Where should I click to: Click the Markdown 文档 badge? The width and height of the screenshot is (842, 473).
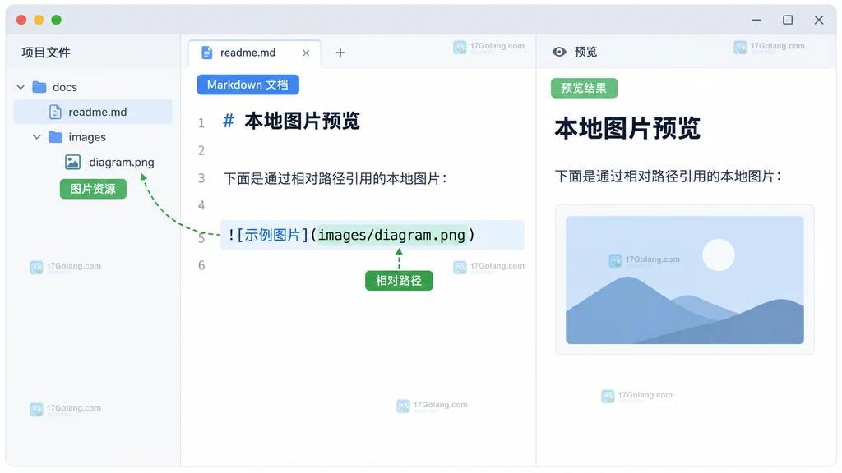pyautogui.click(x=248, y=85)
